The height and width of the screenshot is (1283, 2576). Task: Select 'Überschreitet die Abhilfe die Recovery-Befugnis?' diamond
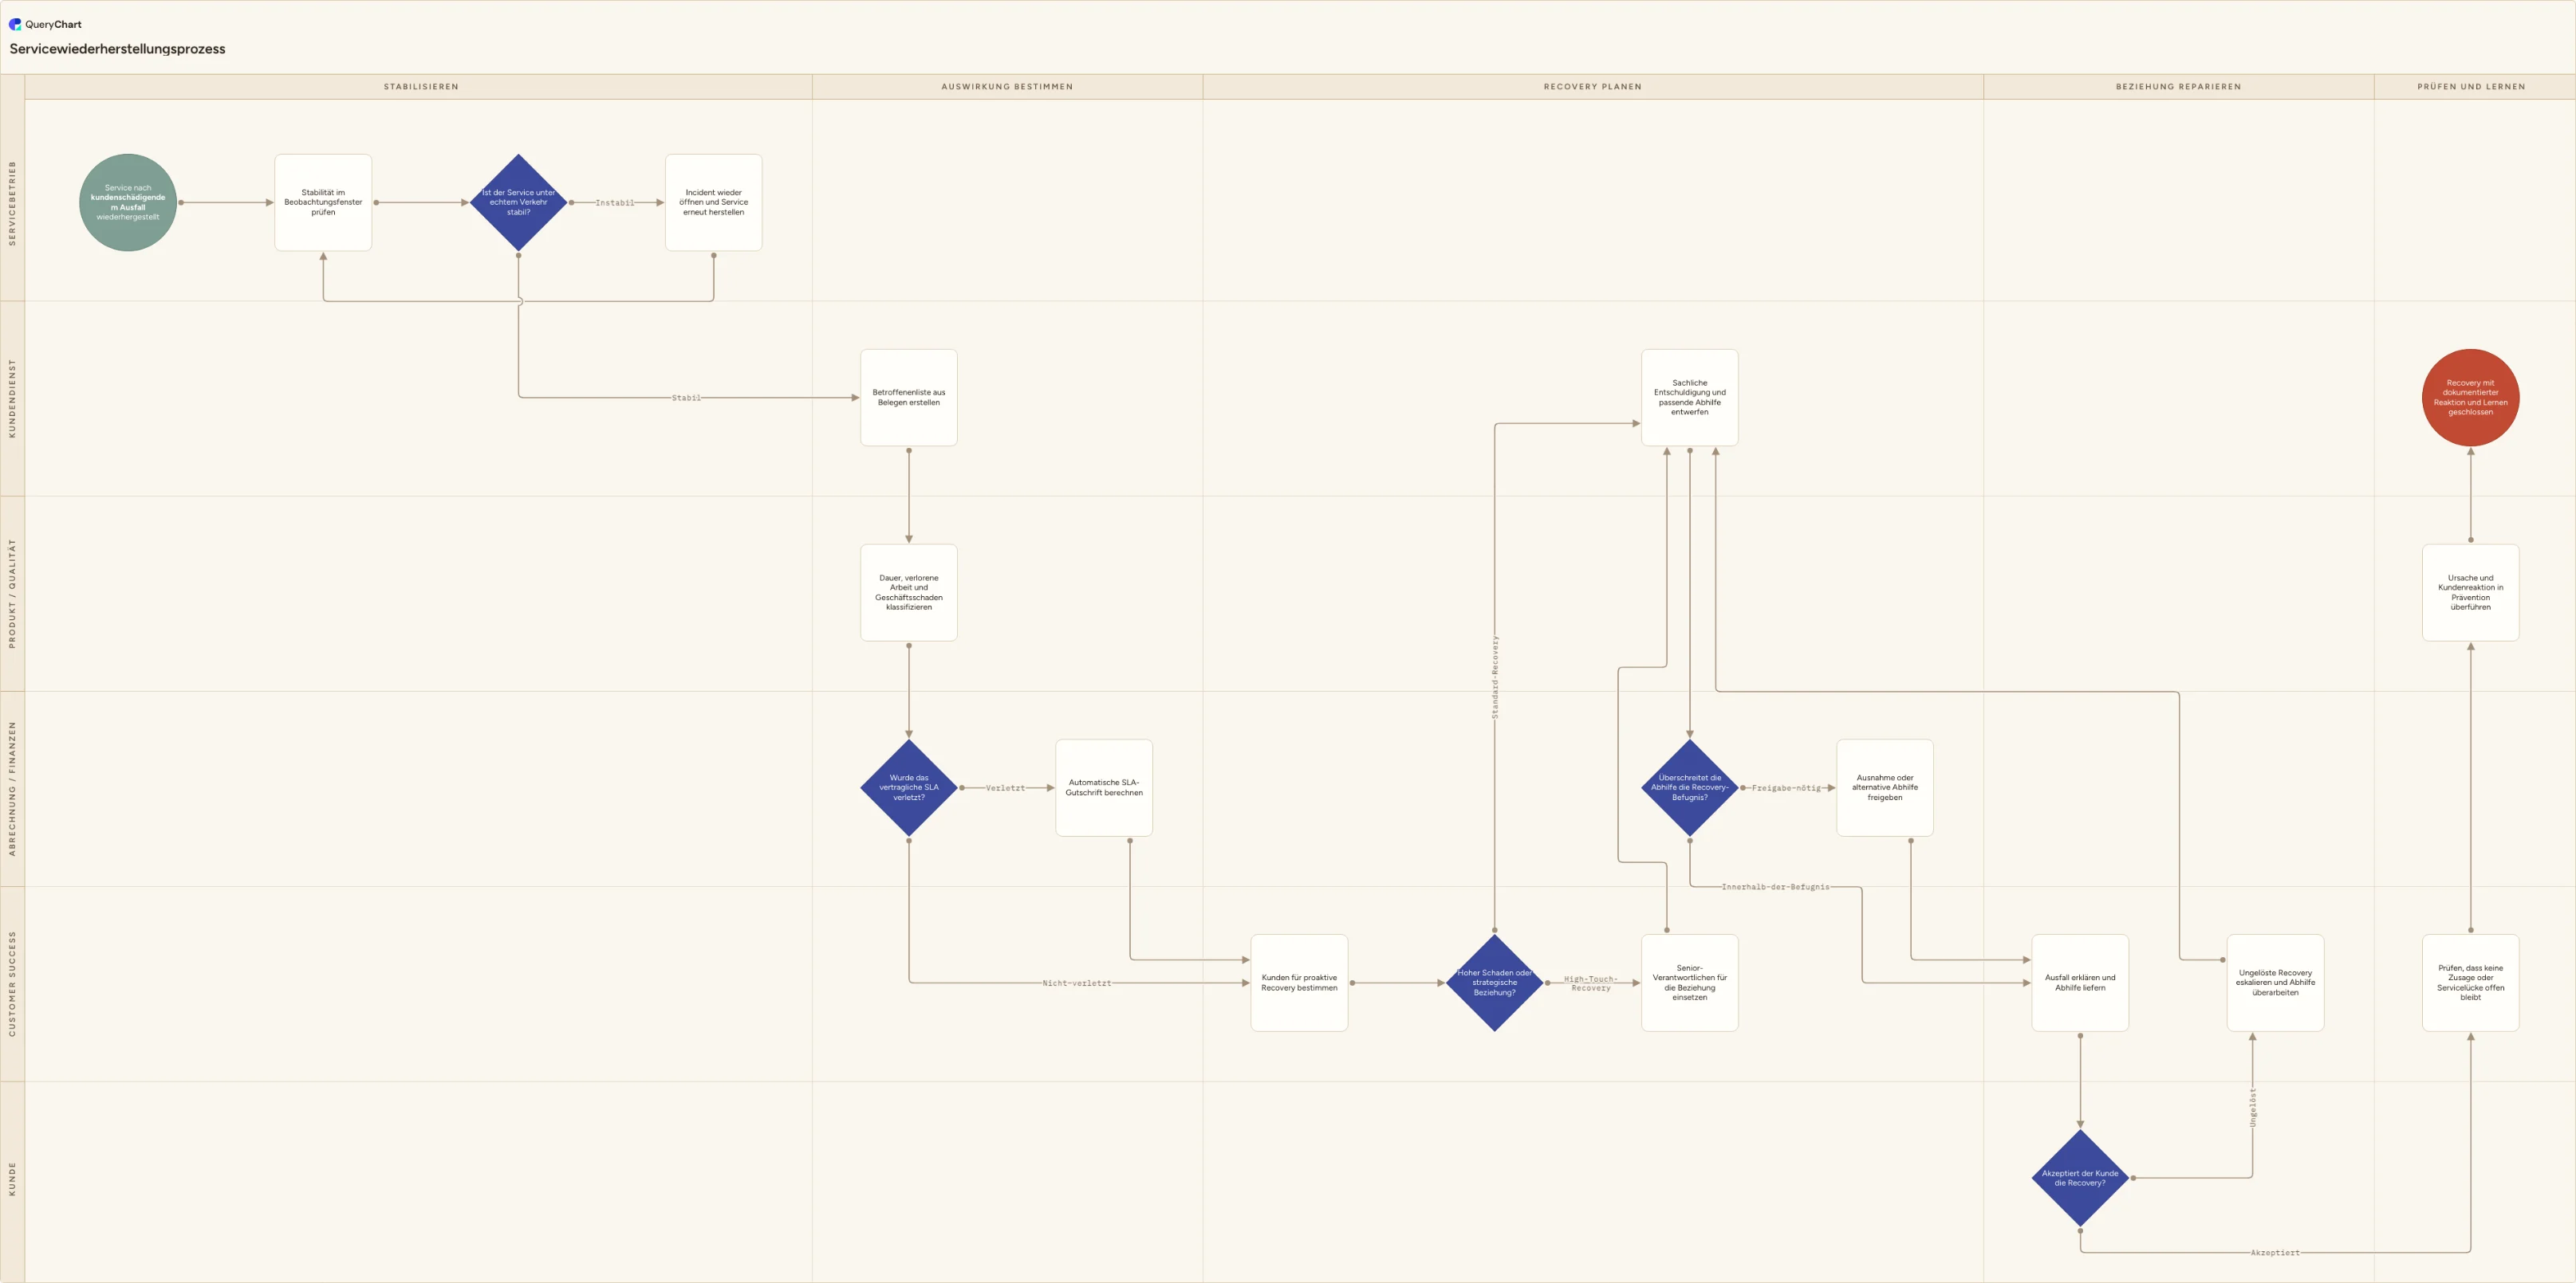(1690, 787)
